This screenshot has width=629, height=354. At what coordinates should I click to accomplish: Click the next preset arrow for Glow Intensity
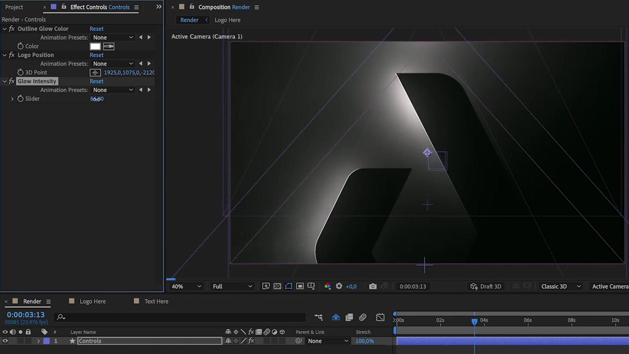(149, 90)
